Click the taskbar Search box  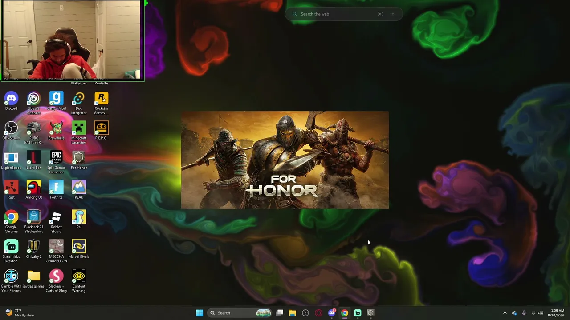(x=240, y=313)
